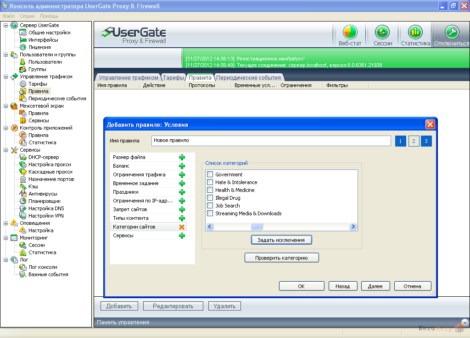
Task: Check the Job Search checkbox
Action: point(210,206)
